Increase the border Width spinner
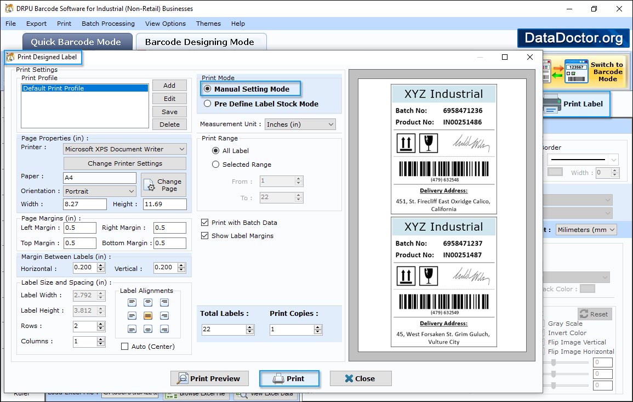Viewport: 633px width, 402px height. 615,171
